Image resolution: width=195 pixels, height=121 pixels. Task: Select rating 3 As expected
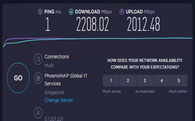pos(145,80)
